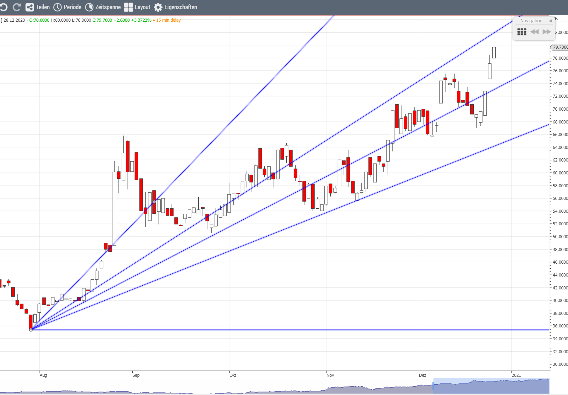Click the 79,7000 current price label
The height and width of the screenshot is (395, 568).
pyautogui.click(x=560, y=47)
